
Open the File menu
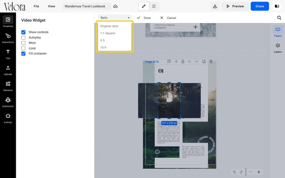click(36, 6)
